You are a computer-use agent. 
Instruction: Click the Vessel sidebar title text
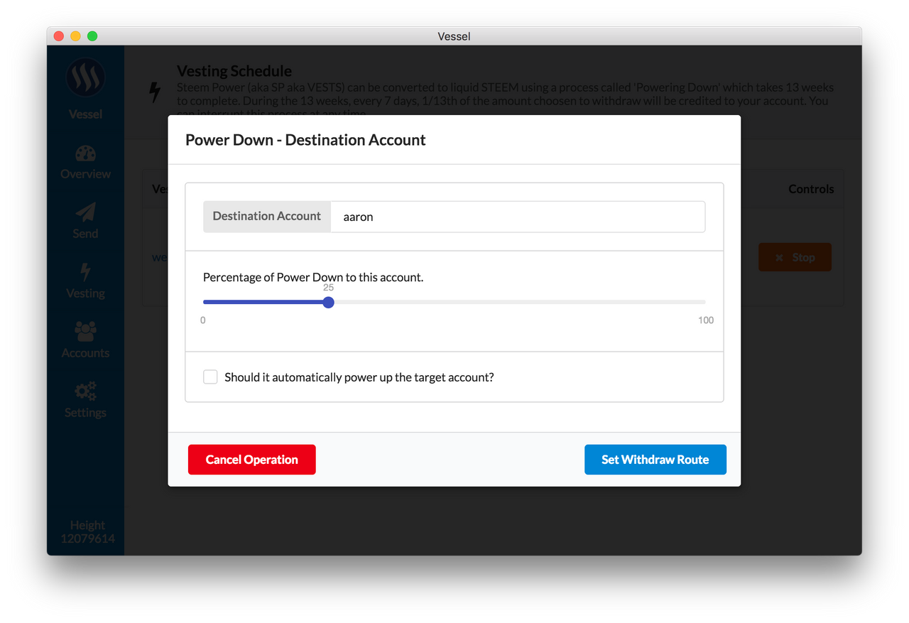click(85, 114)
